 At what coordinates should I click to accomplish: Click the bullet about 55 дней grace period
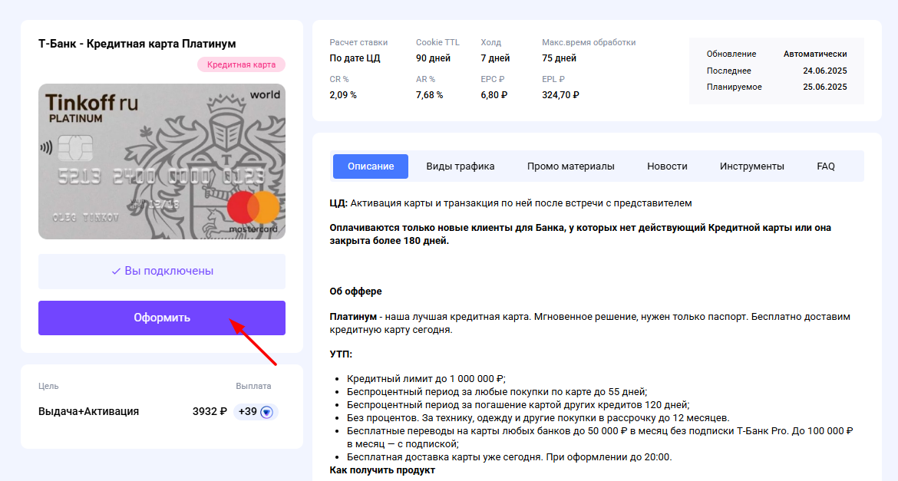tap(497, 392)
